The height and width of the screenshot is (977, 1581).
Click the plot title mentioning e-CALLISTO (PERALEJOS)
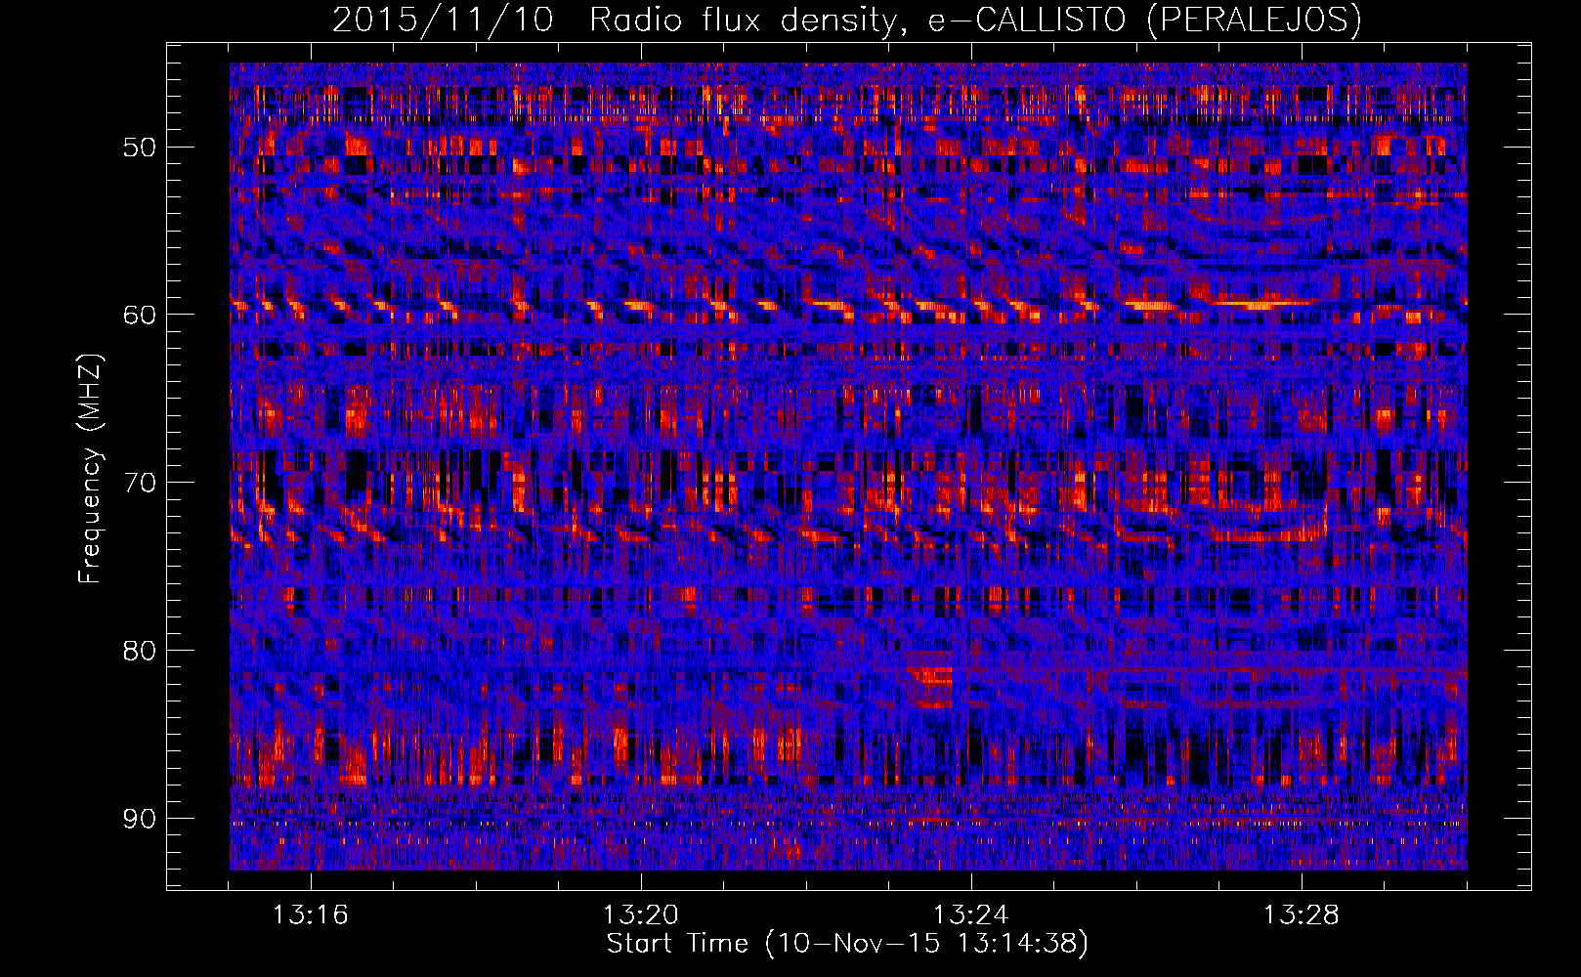(x=847, y=20)
